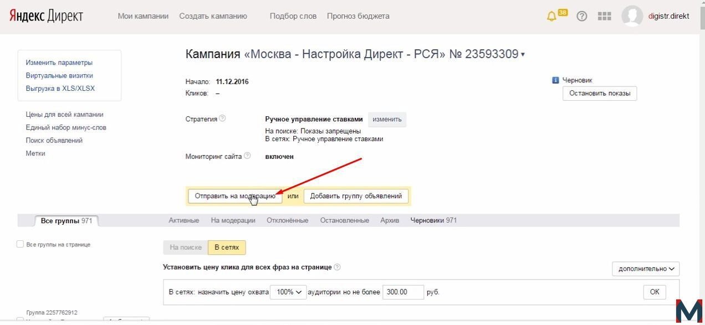Focus the 300.00 max price field
Viewport: 705px width, 325px height.
coord(403,292)
